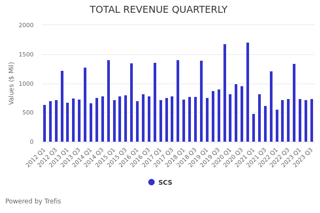Click the SCS legend color dot
This screenshot has width=320, height=213.
pos(151,182)
